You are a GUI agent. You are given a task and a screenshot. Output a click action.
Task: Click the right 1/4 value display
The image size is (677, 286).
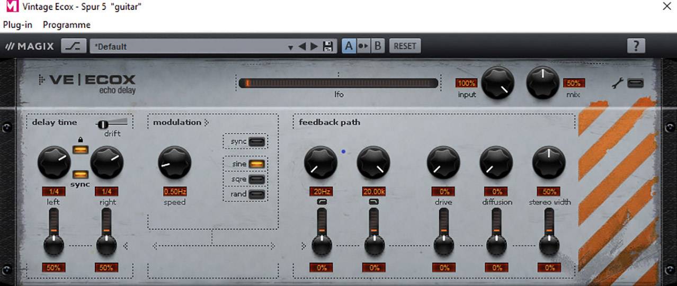click(x=106, y=191)
